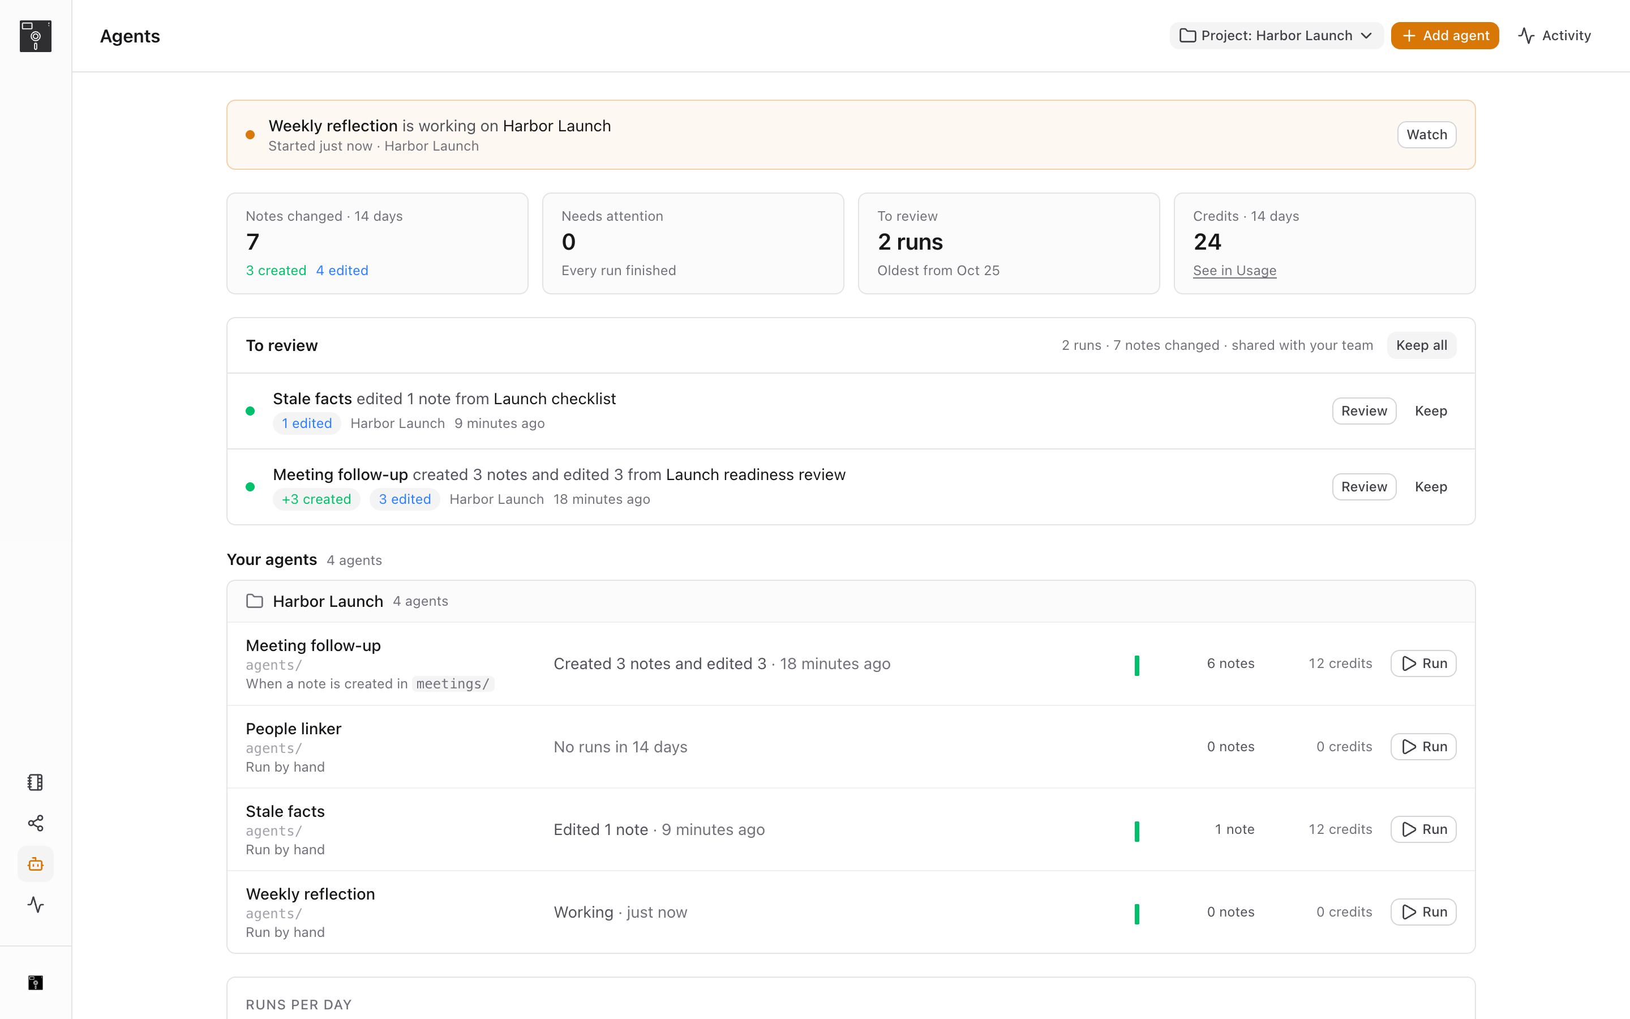Click the meetings/ folder tag

point(453,684)
